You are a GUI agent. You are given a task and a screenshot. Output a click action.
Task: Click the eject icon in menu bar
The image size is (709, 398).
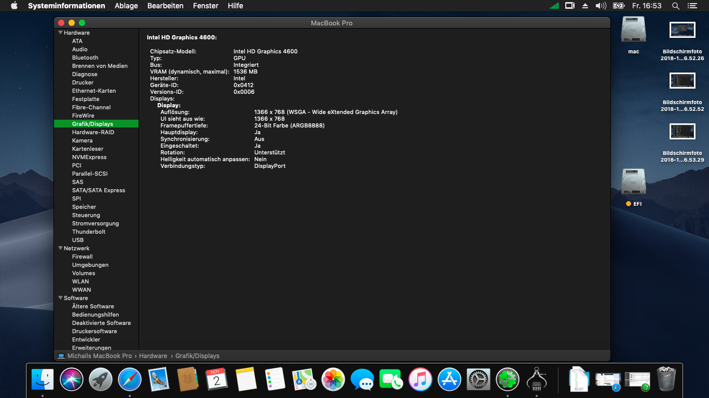(585, 6)
